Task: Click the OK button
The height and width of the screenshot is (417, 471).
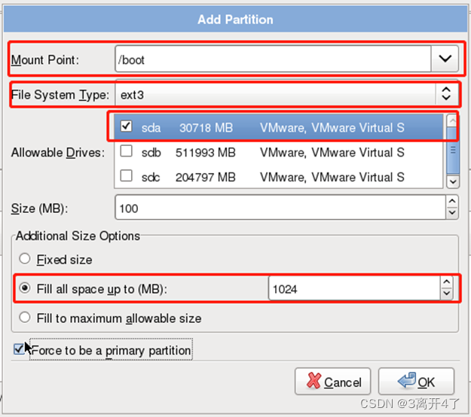Action: click(416, 382)
